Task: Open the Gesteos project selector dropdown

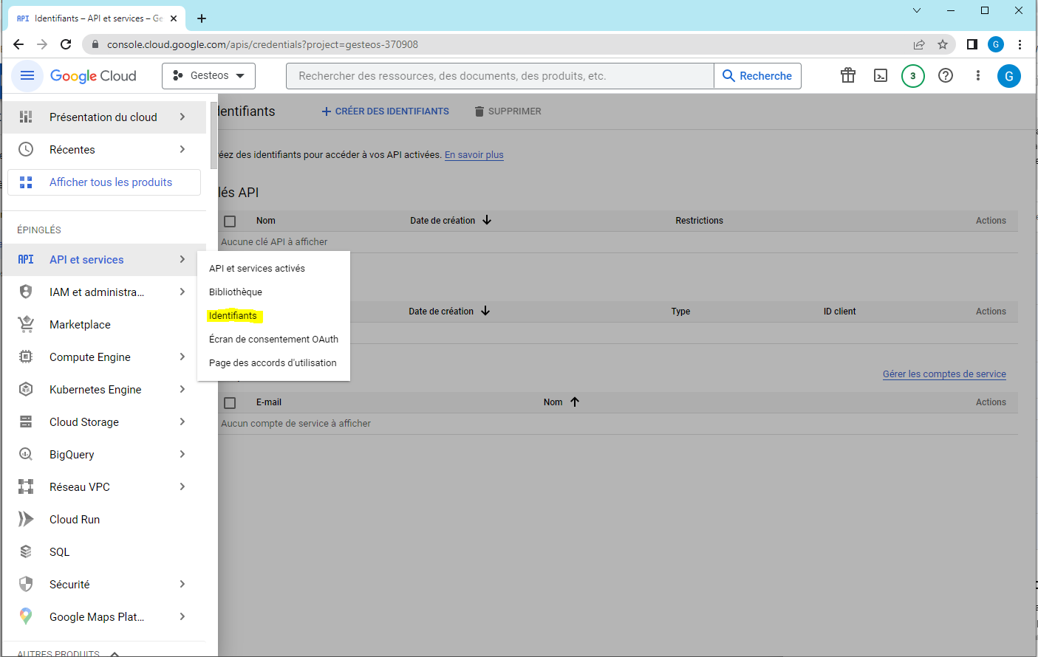Action: pyautogui.click(x=208, y=76)
